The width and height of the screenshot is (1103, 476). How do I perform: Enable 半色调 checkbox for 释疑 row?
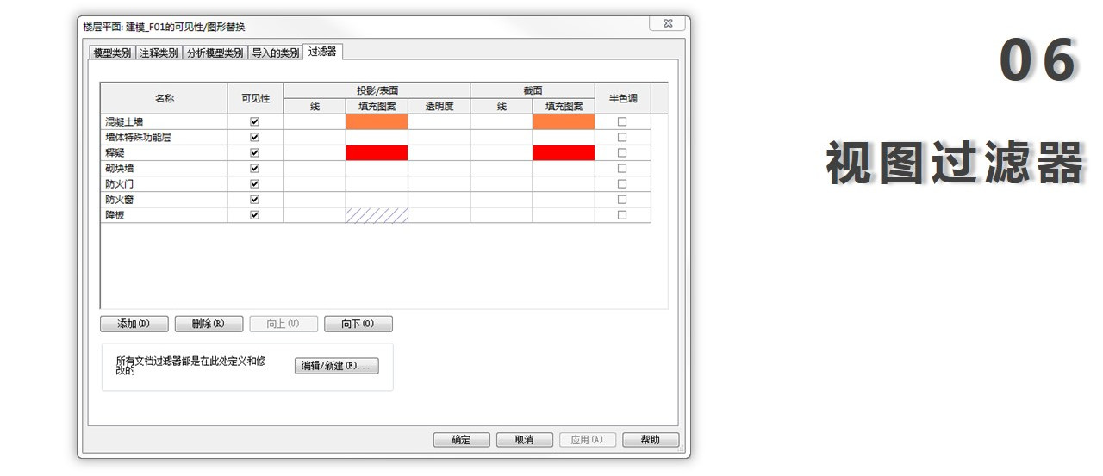[x=622, y=152]
